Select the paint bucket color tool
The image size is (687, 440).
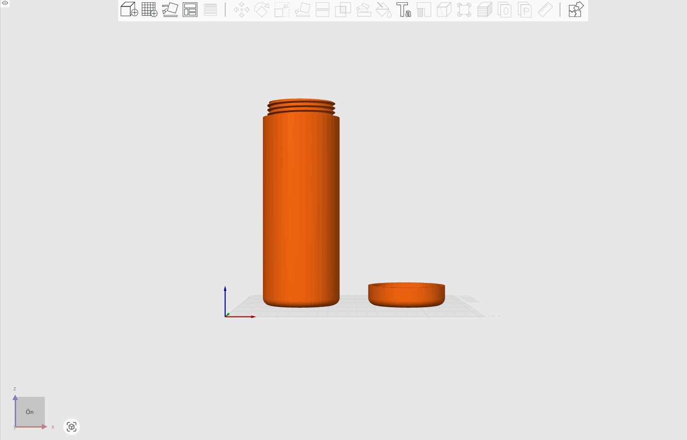(384, 10)
